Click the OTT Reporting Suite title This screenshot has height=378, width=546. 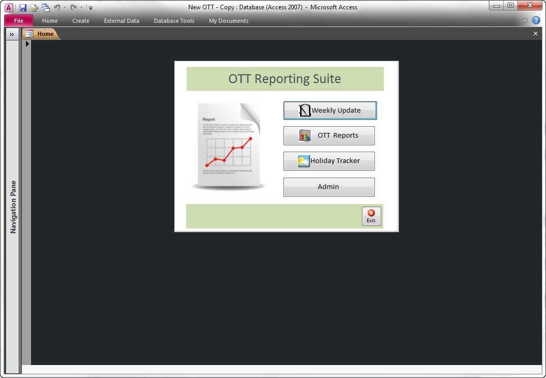[x=285, y=79]
